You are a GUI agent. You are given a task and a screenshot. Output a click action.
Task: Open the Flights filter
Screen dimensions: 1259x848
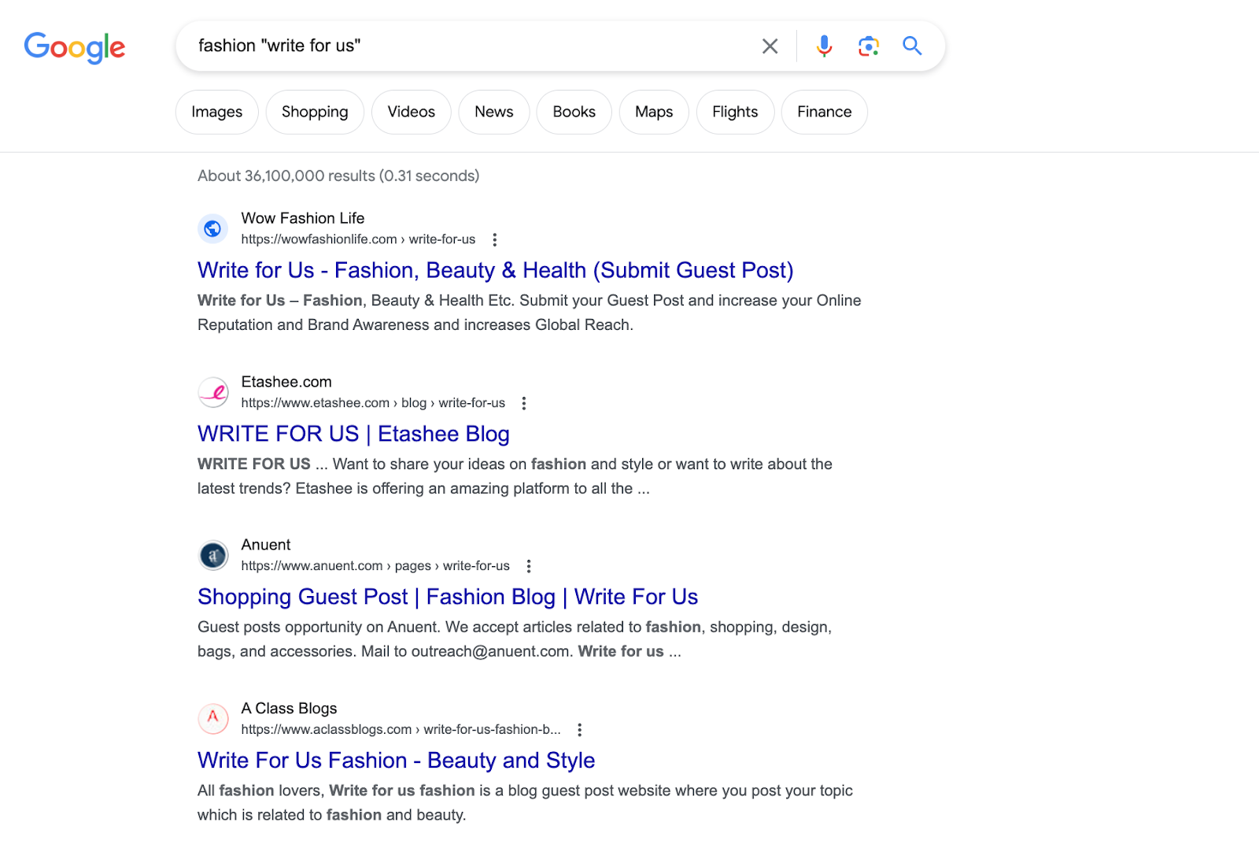(735, 112)
